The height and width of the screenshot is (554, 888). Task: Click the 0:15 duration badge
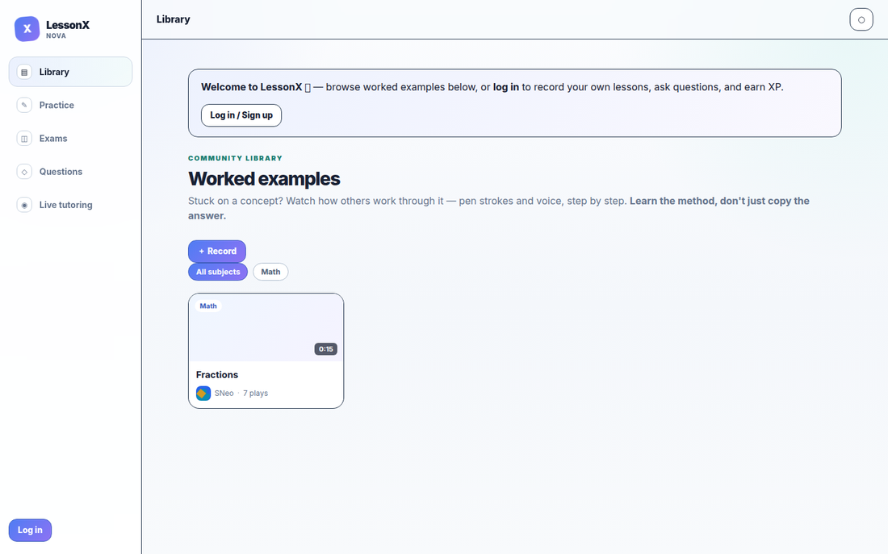[x=325, y=349]
